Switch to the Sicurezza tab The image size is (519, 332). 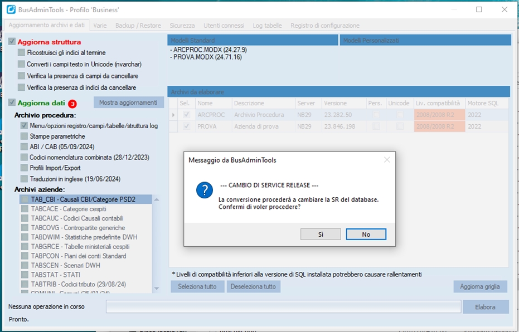click(x=182, y=26)
